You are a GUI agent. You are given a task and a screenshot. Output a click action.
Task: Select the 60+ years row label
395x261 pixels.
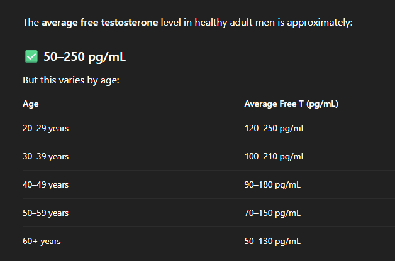[x=42, y=242]
